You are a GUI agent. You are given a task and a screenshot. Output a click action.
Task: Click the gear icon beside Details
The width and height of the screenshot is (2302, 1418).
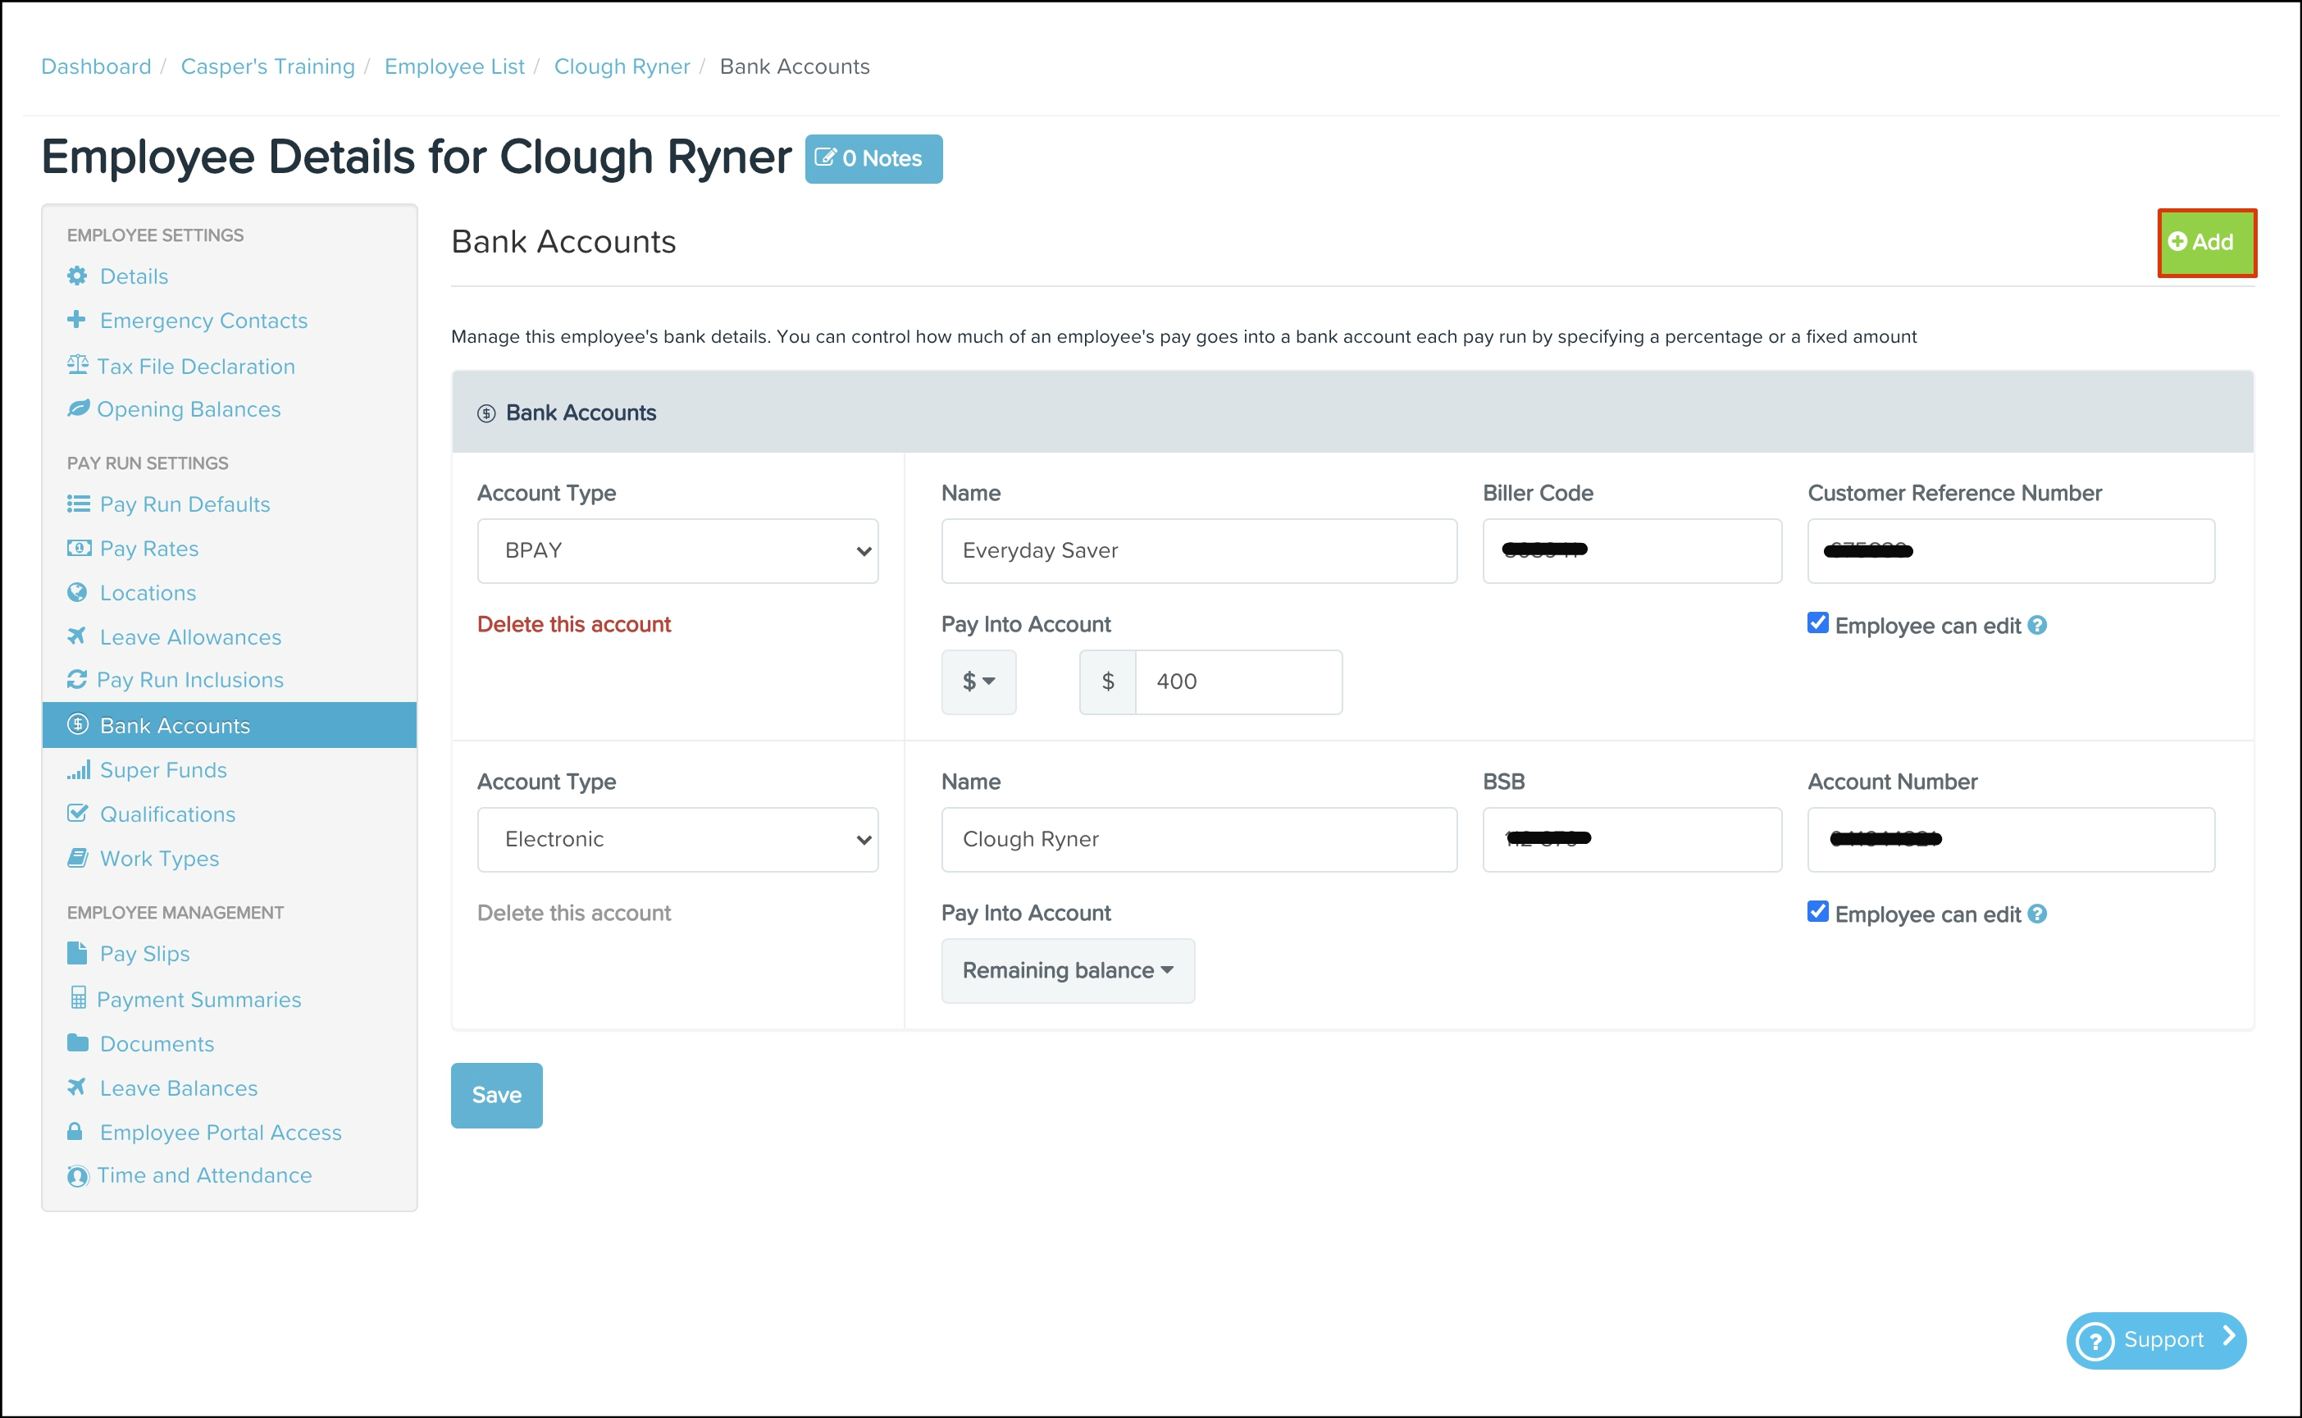pyautogui.click(x=77, y=276)
